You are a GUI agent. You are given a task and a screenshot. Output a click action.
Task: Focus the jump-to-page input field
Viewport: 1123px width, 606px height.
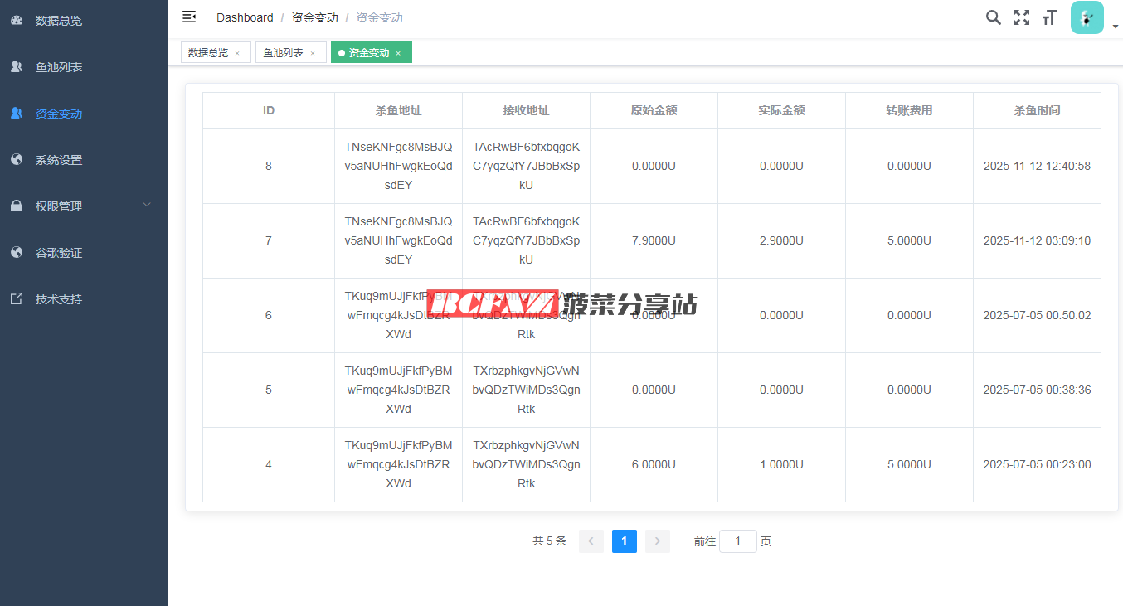click(738, 541)
